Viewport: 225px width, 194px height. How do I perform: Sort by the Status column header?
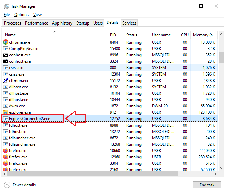click(137, 35)
